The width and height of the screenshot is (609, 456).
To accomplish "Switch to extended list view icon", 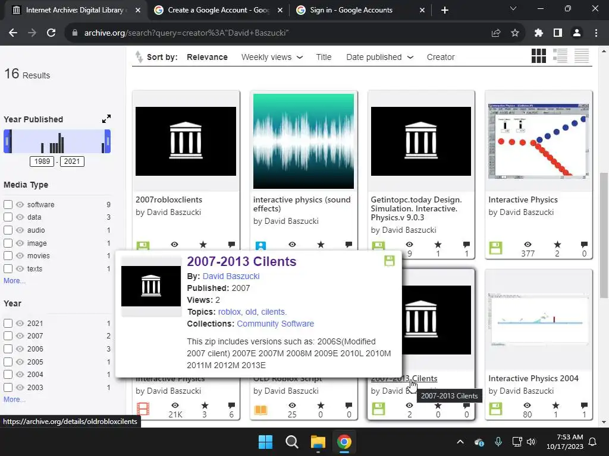I will coord(560,56).
